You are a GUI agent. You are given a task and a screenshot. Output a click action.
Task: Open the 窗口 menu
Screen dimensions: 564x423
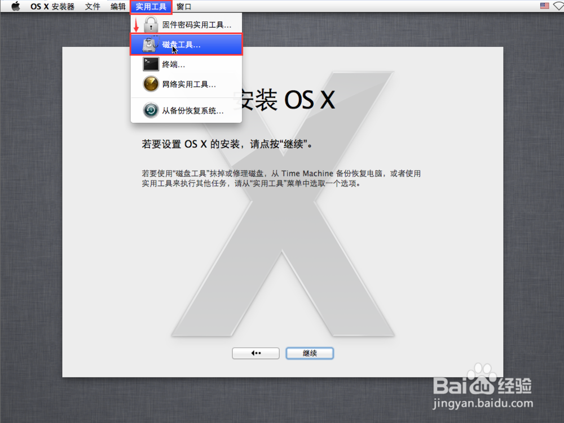coord(184,6)
